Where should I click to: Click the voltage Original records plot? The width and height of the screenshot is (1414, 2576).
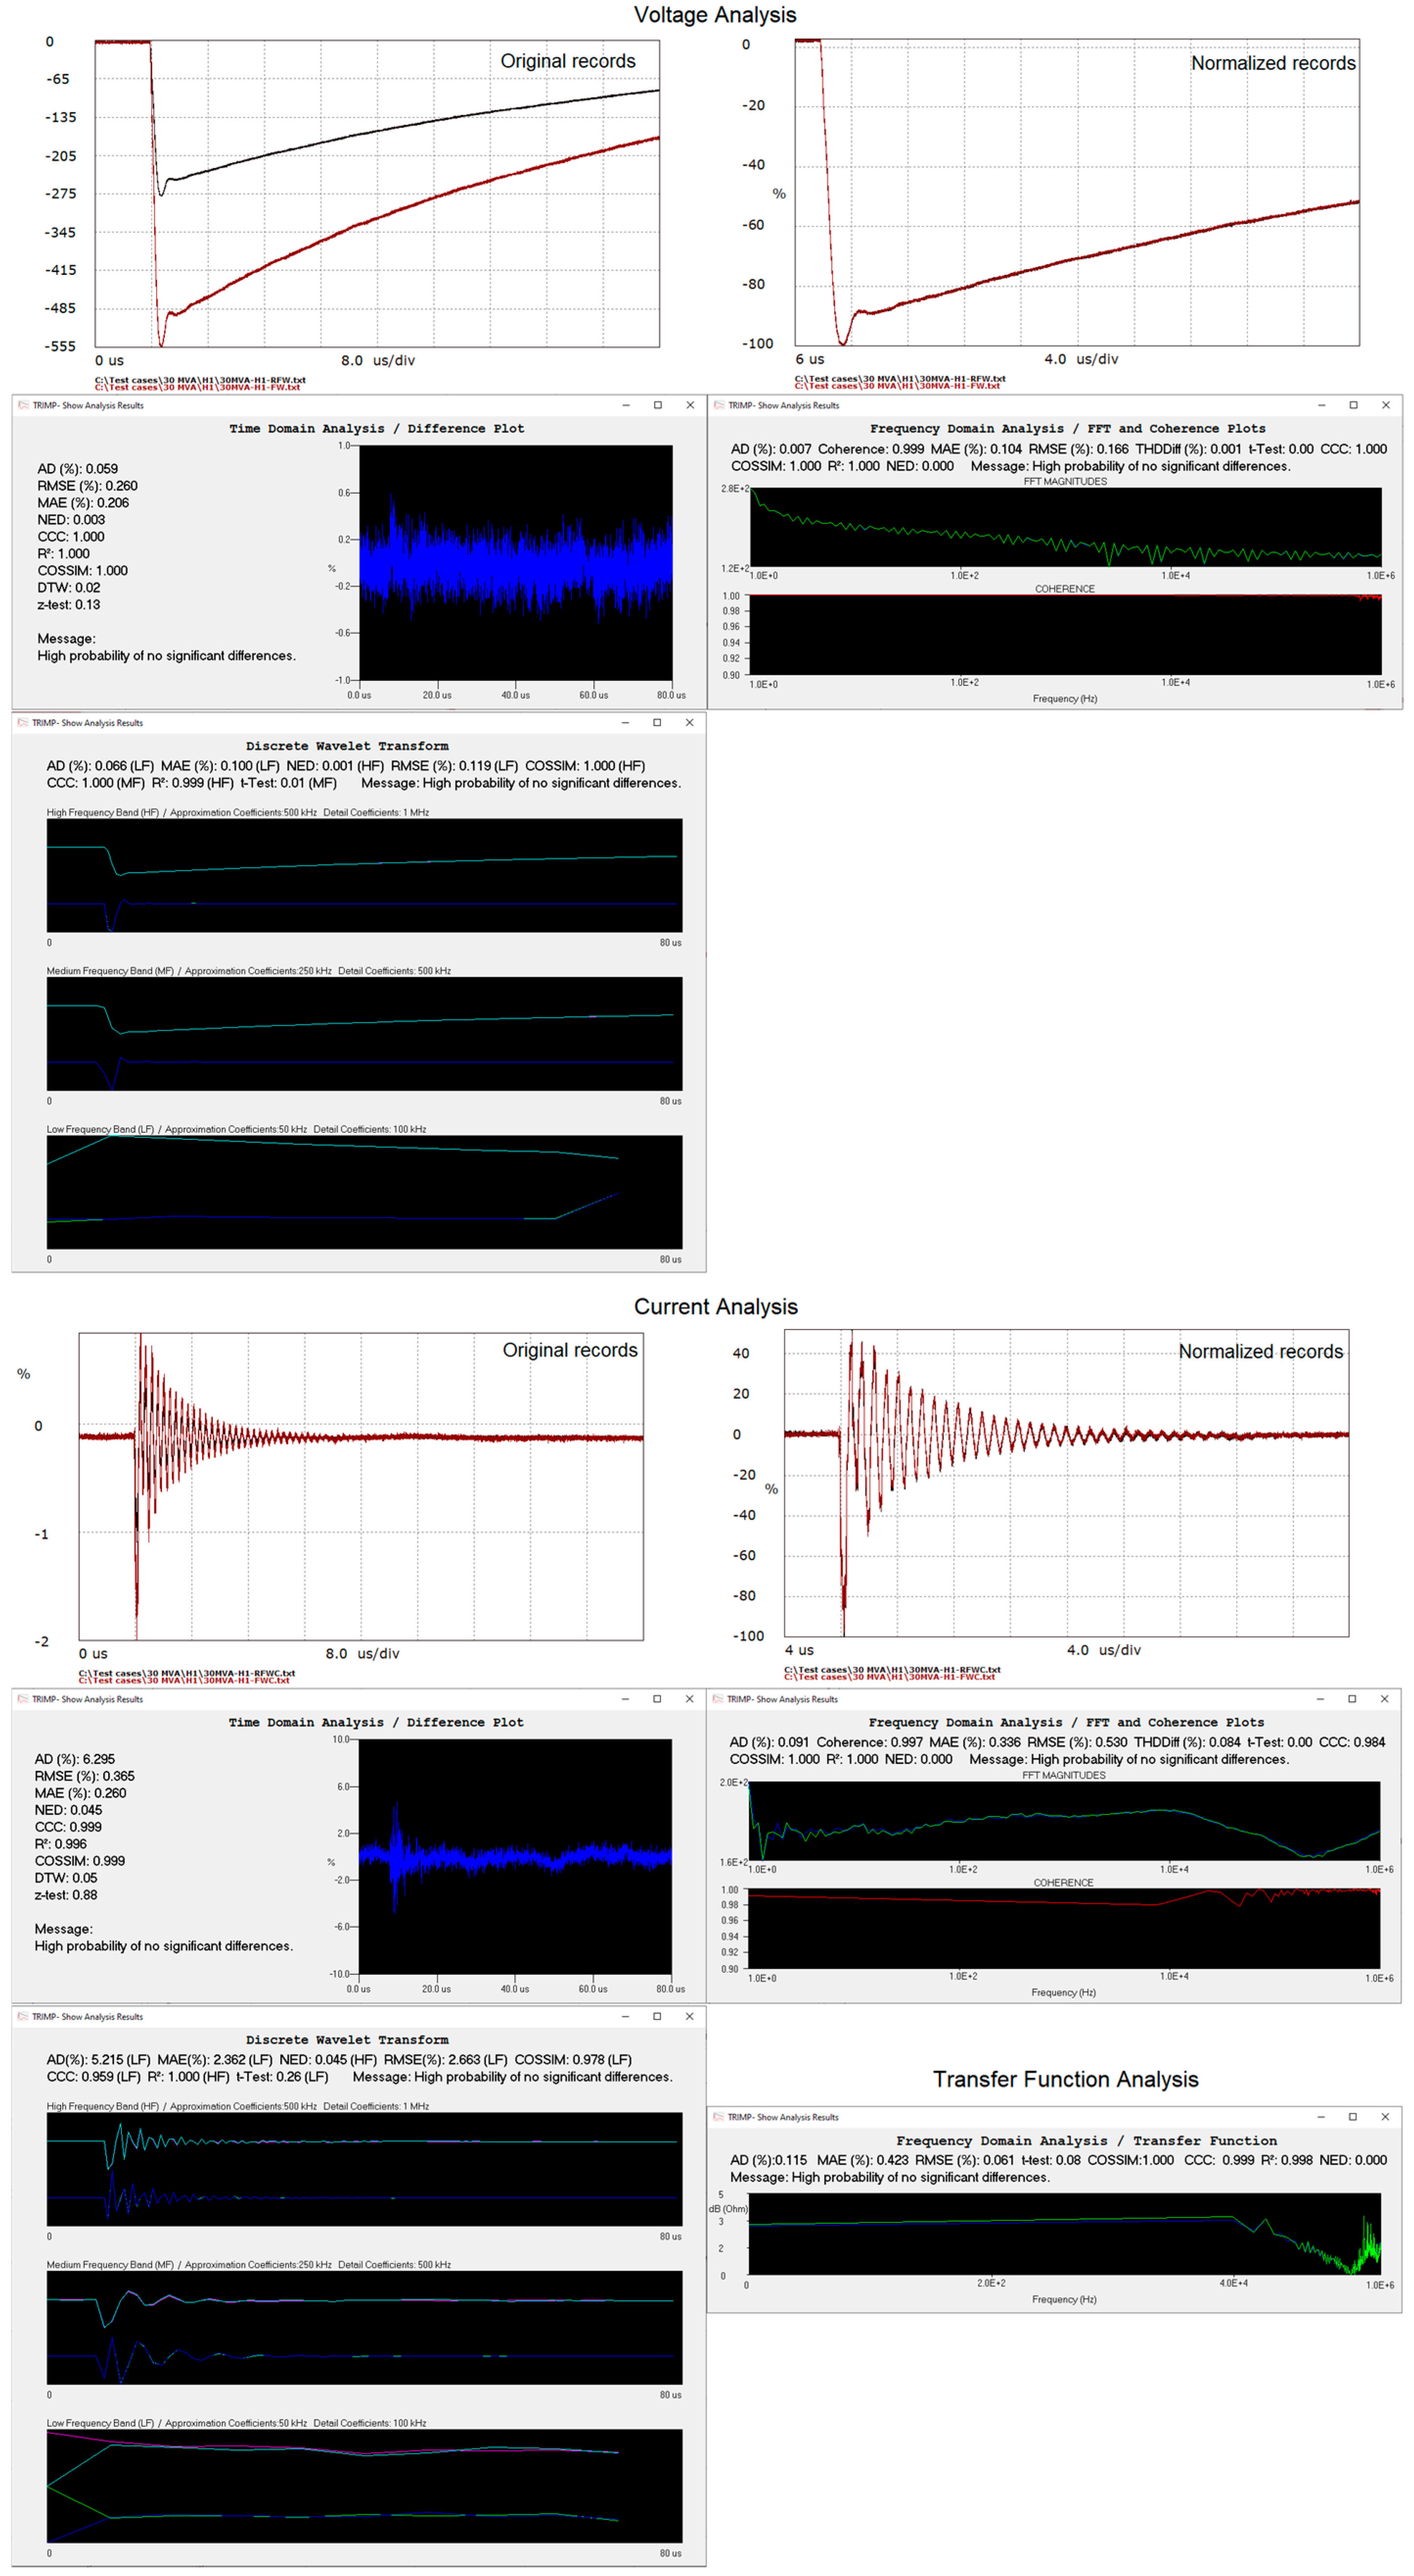tap(377, 194)
